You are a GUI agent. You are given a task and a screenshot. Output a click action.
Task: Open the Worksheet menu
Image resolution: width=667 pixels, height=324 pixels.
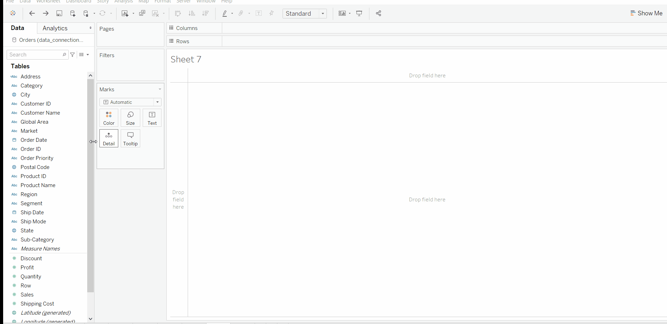pos(48,1)
